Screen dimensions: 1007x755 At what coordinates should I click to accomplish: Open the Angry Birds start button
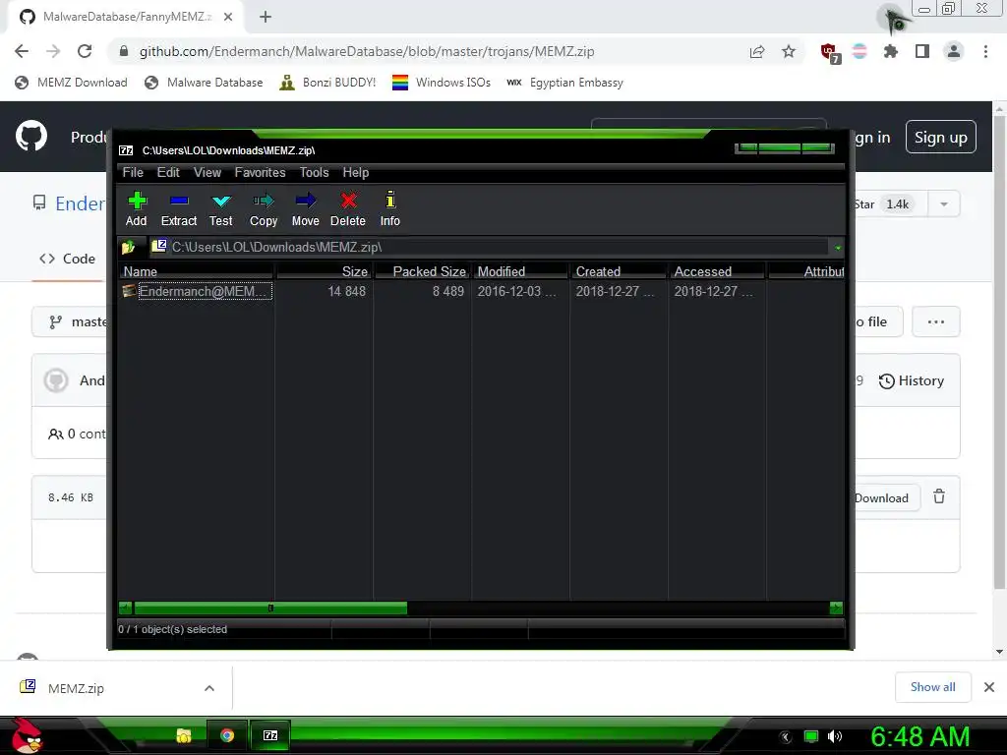pyautogui.click(x=27, y=735)
